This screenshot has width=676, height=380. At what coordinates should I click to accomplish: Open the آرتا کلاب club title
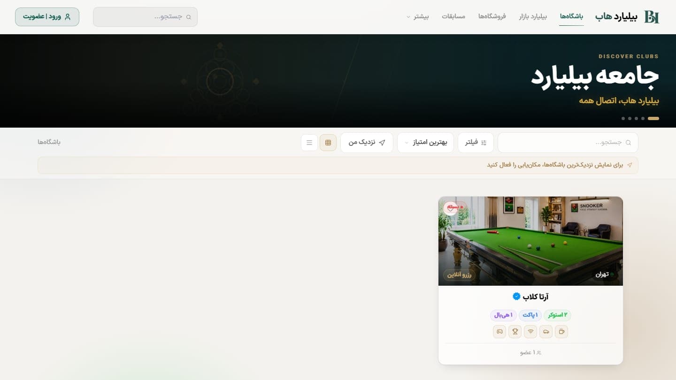click(x=536, y=297)
